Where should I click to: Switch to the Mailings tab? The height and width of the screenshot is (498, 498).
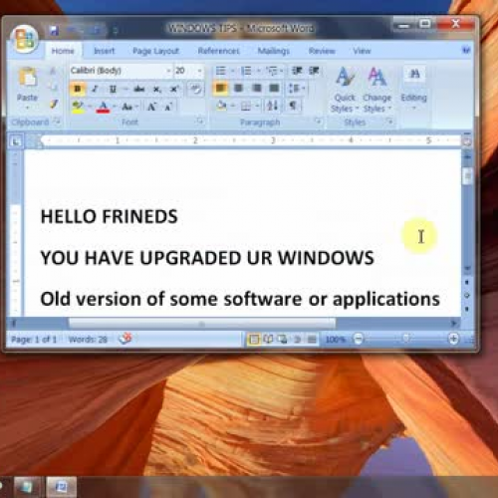[x=274, y=51]
